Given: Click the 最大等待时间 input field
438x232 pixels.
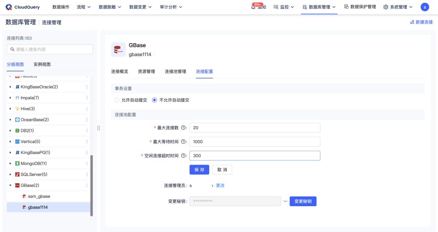Looking at the screenshot, I should pyautogui.click(x=255, y=141).
